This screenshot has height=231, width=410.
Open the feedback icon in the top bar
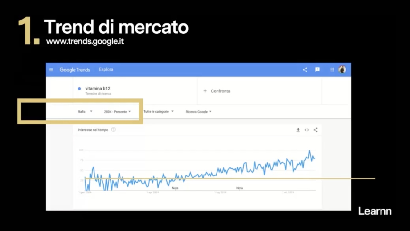tap(317, 69)
